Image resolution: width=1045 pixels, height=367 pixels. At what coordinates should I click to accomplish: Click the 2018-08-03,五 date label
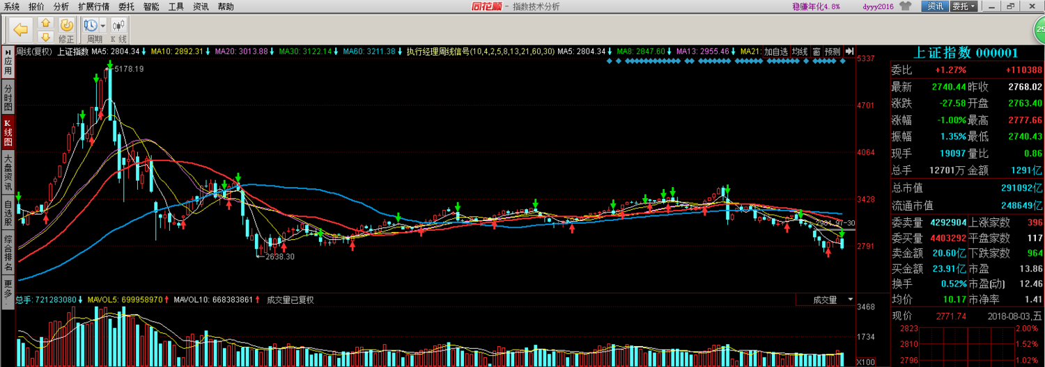coord(1015,316)
